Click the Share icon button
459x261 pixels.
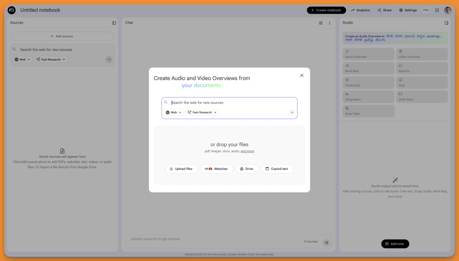(384, 10)
